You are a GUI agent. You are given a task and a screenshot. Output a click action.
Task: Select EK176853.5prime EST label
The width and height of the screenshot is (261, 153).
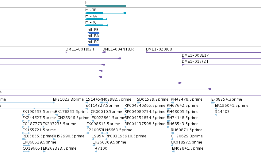pos(72,112)
